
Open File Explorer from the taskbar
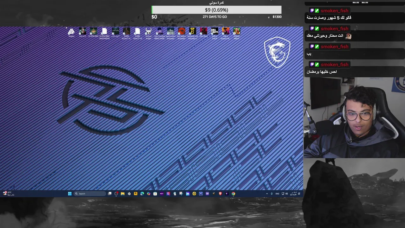pyautogui.click(x=122, y=193)
